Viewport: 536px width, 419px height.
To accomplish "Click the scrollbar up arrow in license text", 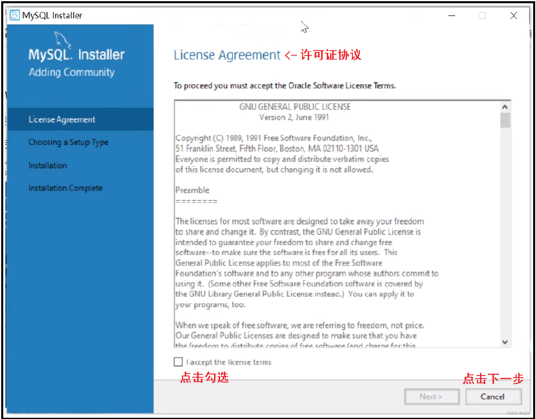I will coord(505,107).
